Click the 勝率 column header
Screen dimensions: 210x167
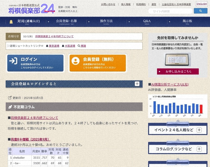[x=44, y=151]
